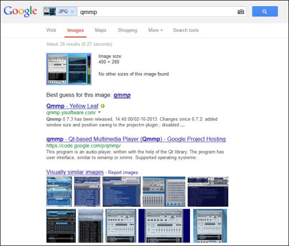
Task: Open second similar image in bottom row
Action: 91,226
